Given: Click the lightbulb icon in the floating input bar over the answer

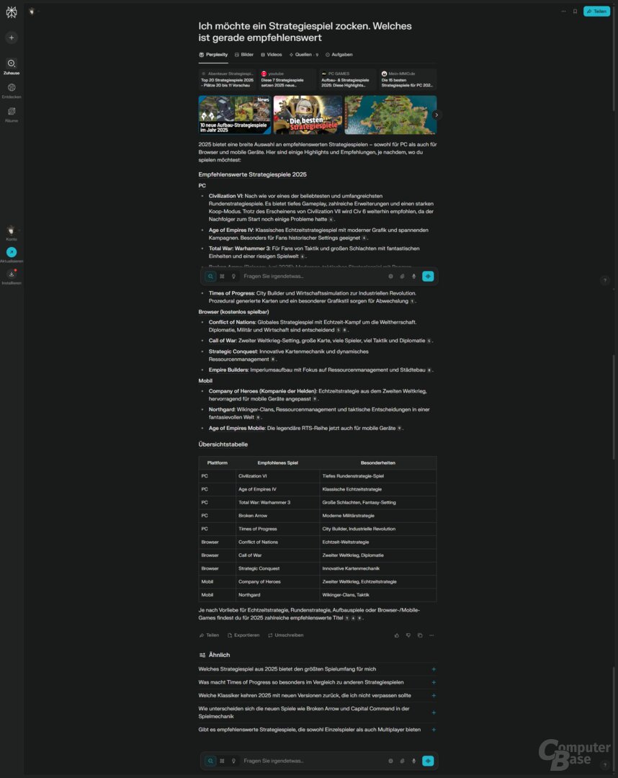Looking at the screenshot, I should [x=233, y=277].
